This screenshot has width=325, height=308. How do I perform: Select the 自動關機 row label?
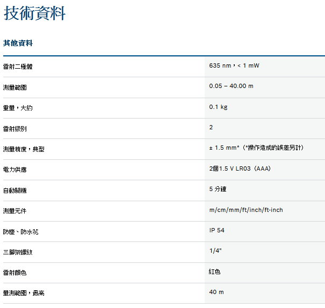click(15, 190)
